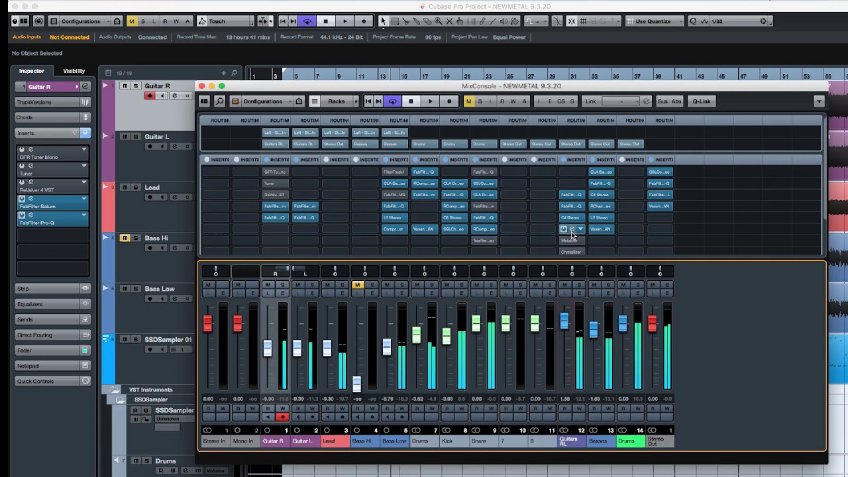Click Record in the MixConsole transport
Screen dimensions: 848x477
pos(449,101)
